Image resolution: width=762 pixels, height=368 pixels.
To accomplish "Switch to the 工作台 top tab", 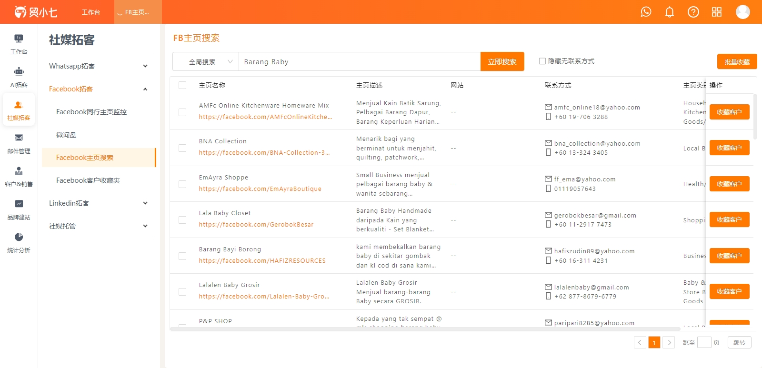I will (90, 12).
